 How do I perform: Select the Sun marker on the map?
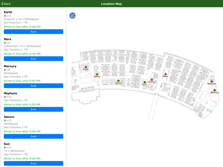pos(145,82)
